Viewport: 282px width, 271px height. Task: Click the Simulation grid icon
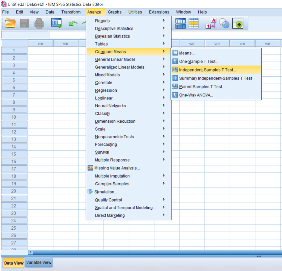90,192
